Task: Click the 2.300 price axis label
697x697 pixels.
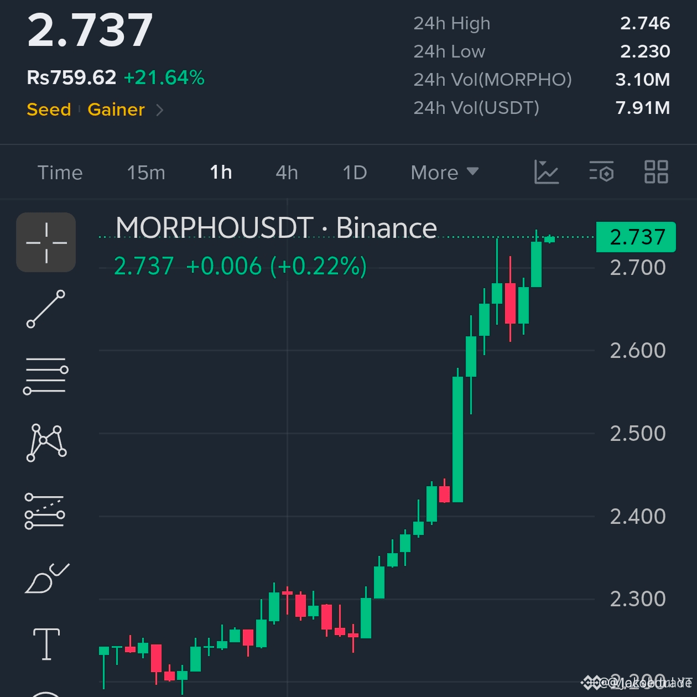Action: pyautogui.click(x=638, y=599)
